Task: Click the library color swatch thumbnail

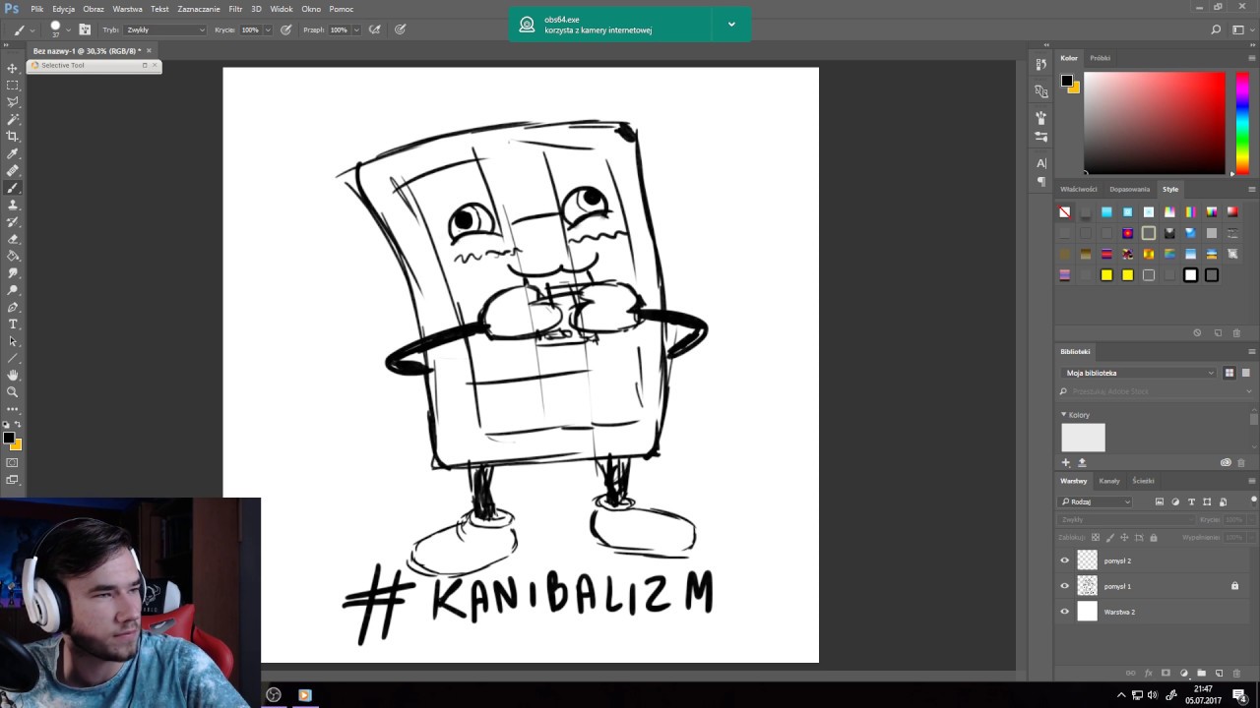Action: [1083, 438]
